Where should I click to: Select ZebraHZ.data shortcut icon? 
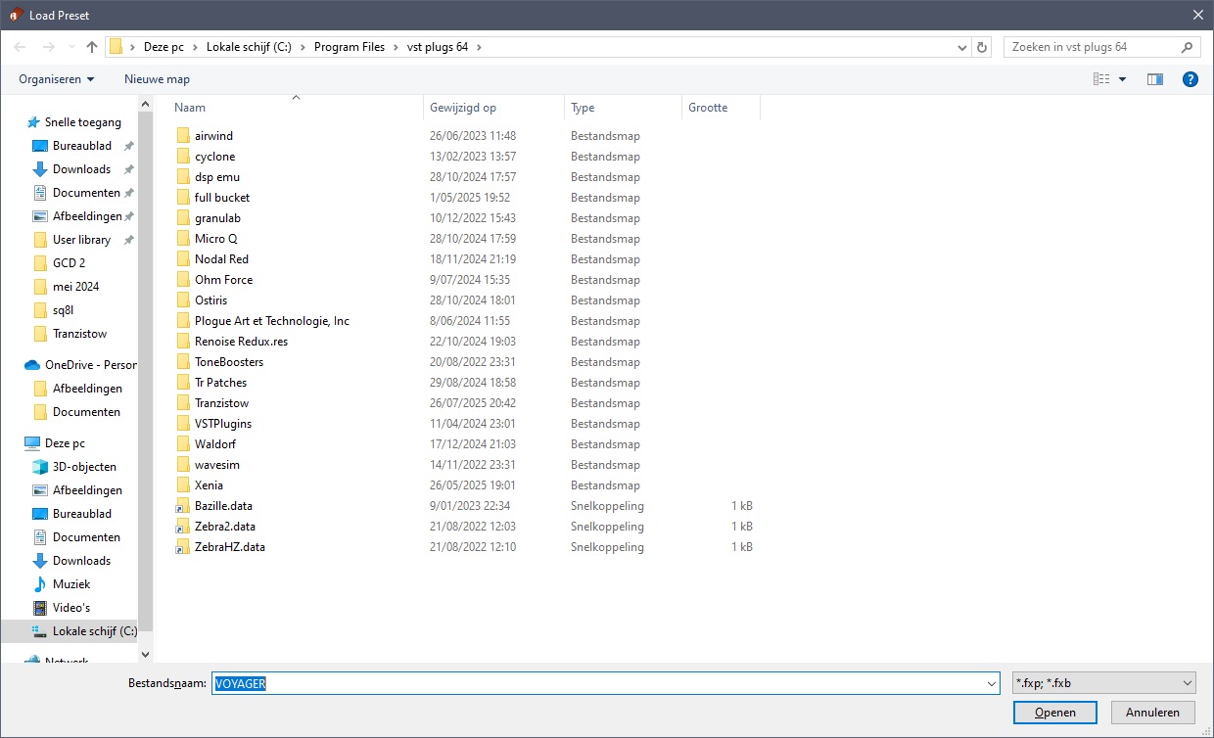click(183, 547)
